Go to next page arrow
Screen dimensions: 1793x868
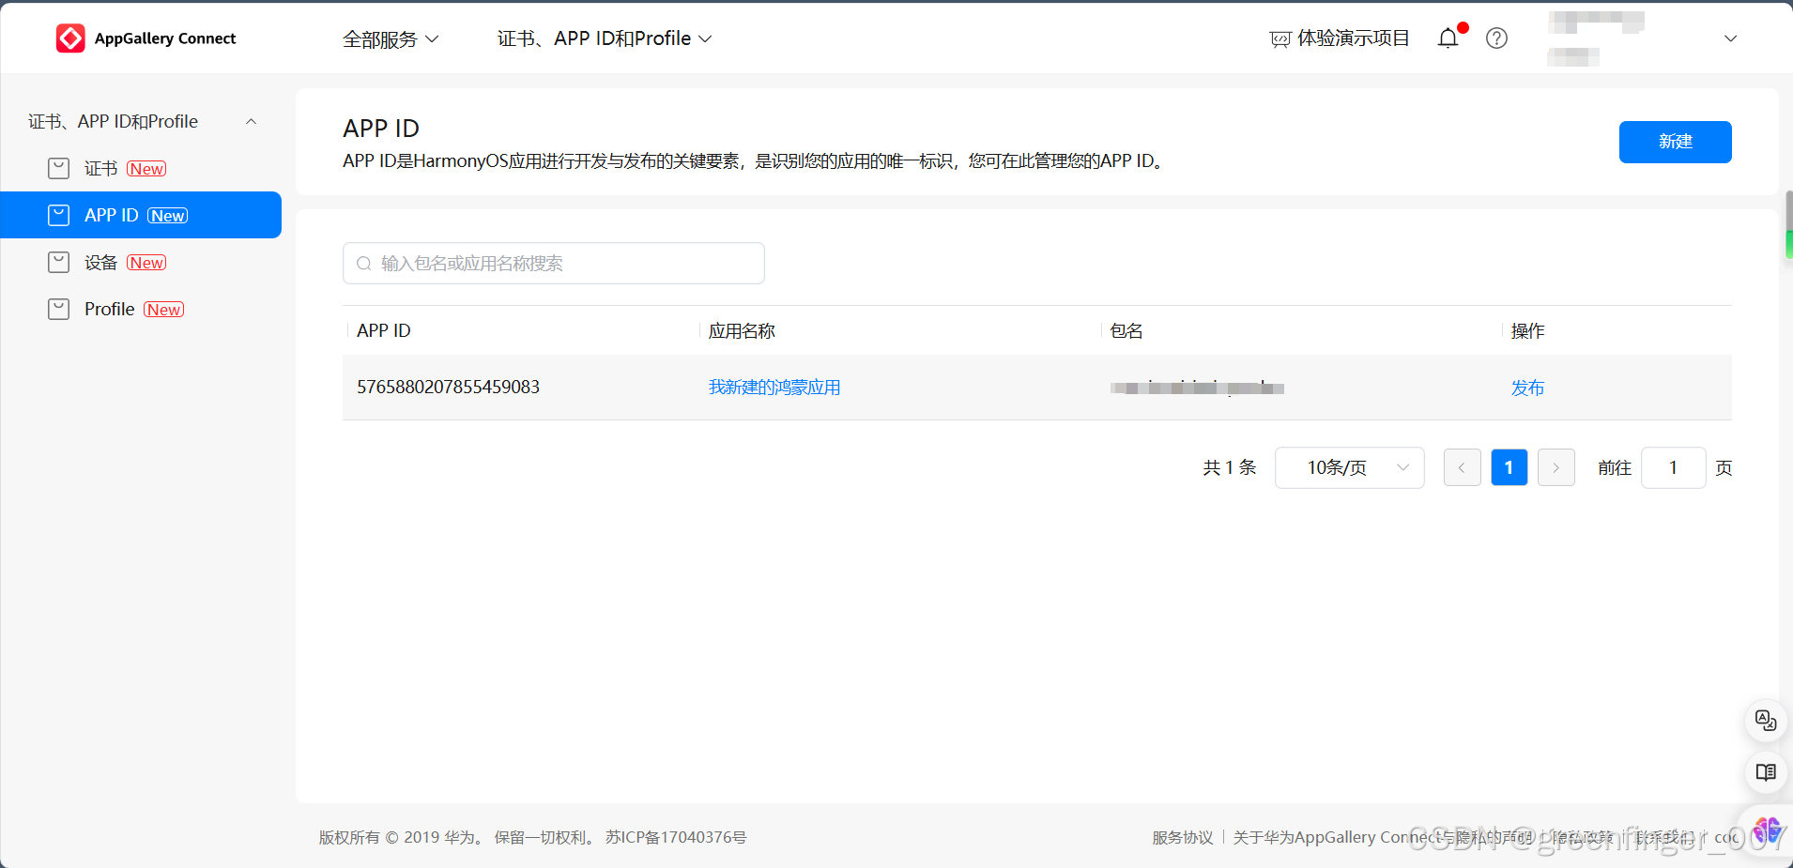point(1555,467)
